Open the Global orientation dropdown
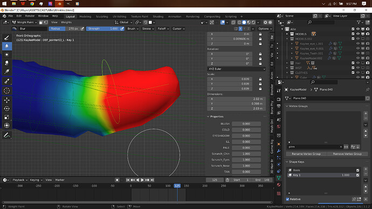This screenshot has width=372, height=209. coord(123,22)
